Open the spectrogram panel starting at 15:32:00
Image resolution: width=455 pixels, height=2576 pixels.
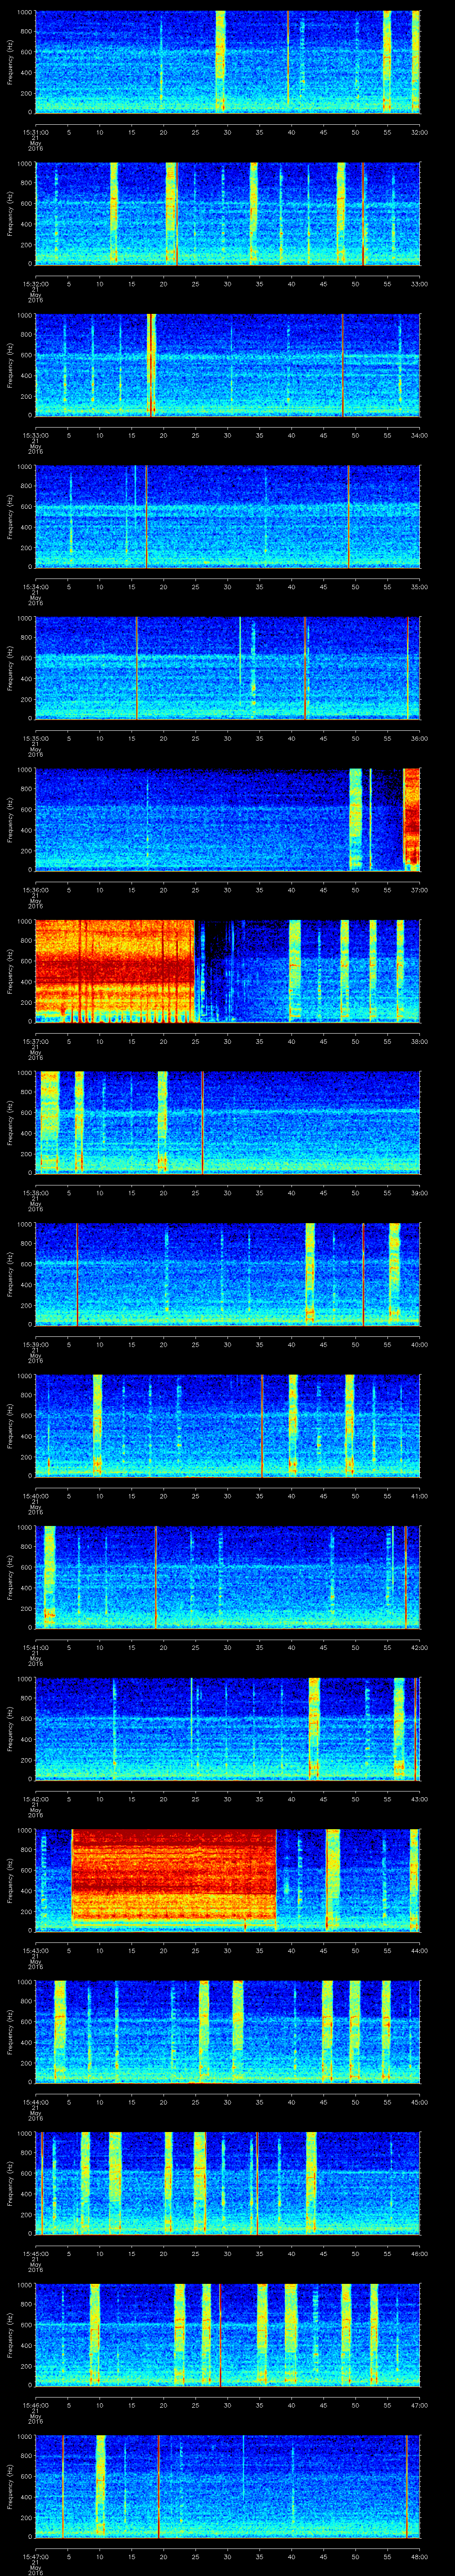(x=227, y=213)
